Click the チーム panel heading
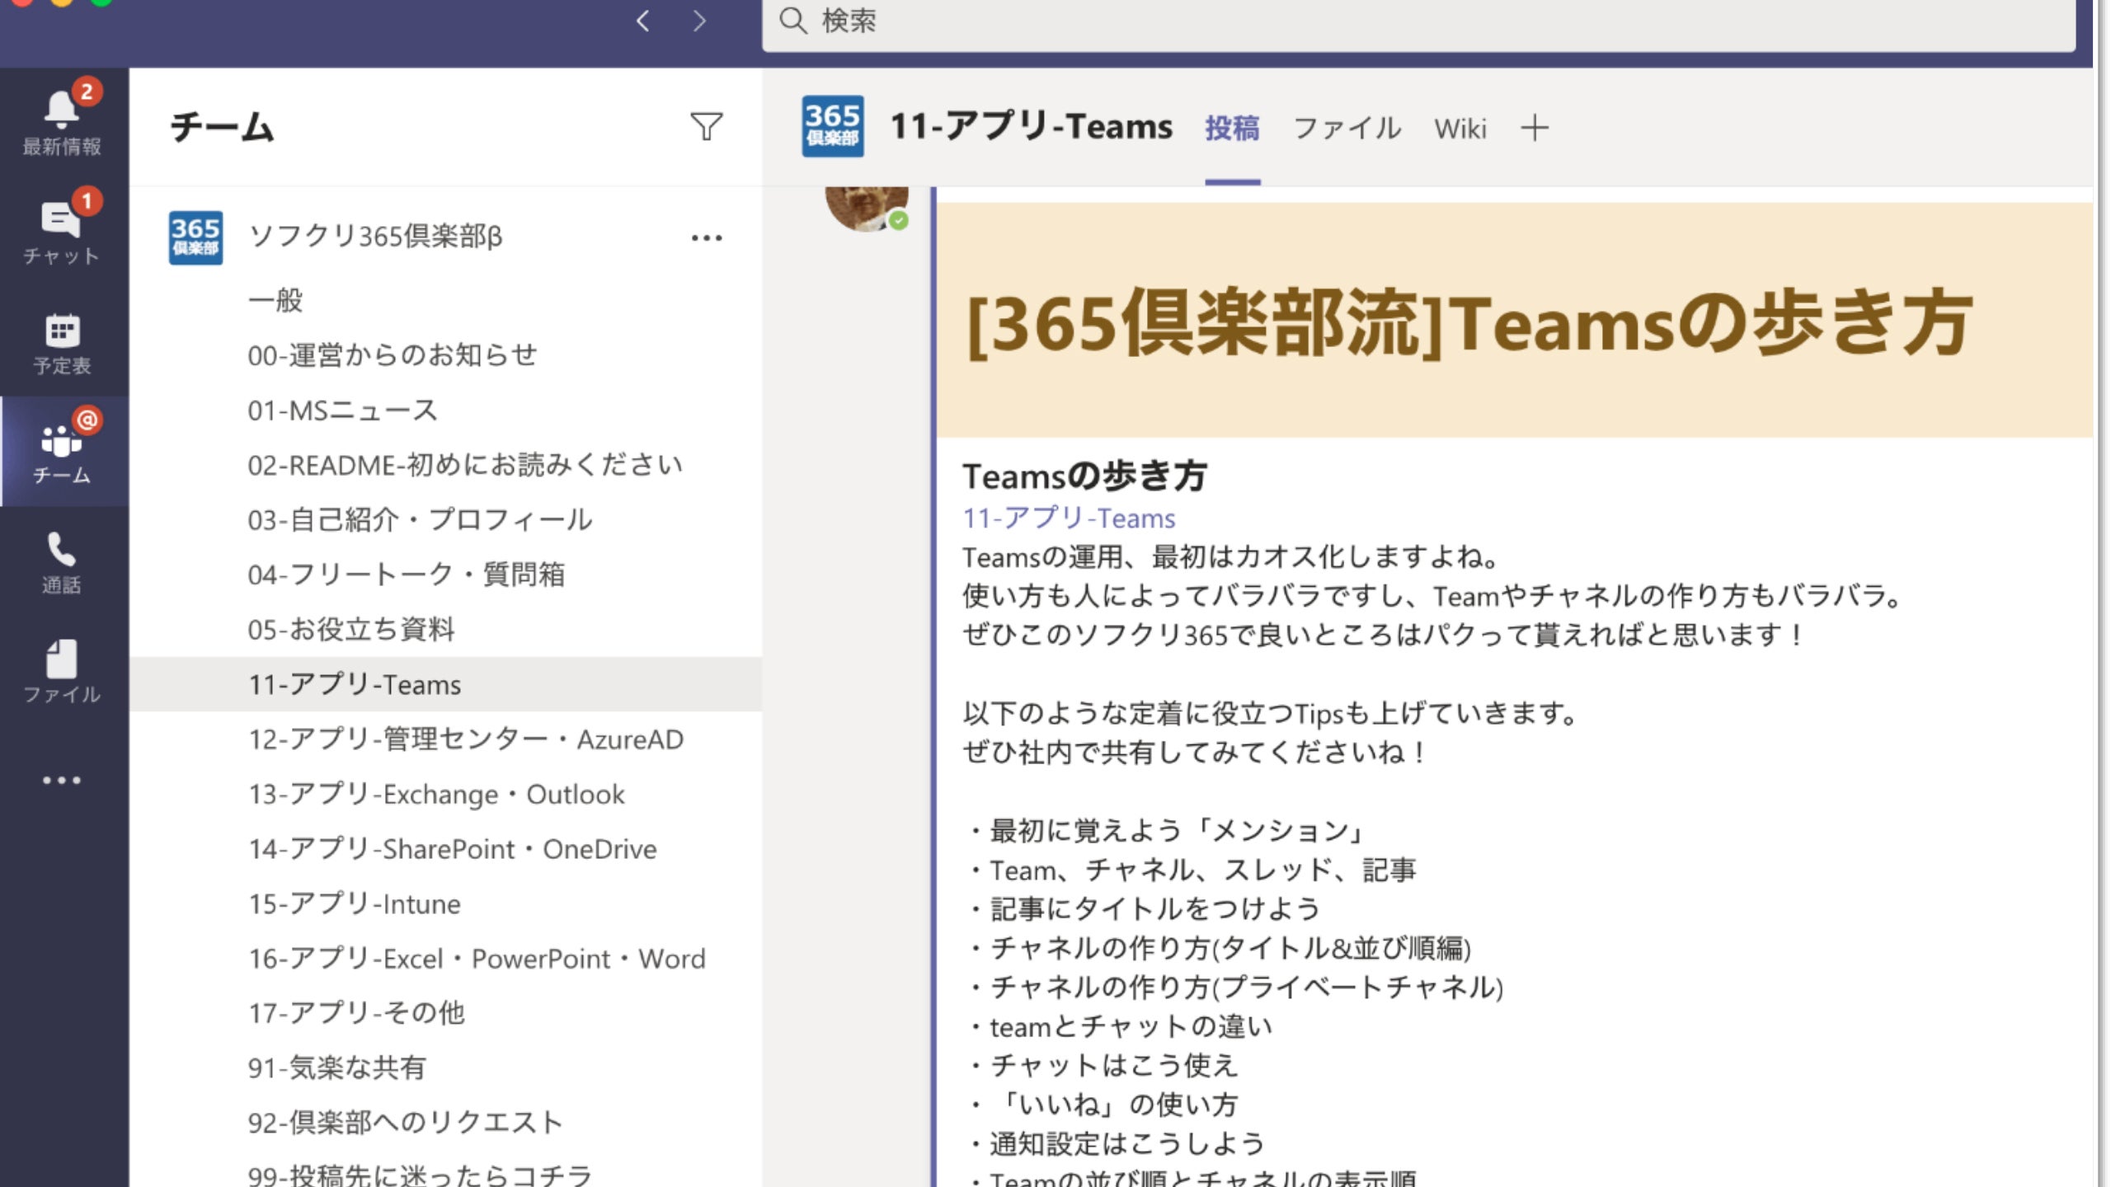This screenshot has height=1187, width=2111. (222, 127)
